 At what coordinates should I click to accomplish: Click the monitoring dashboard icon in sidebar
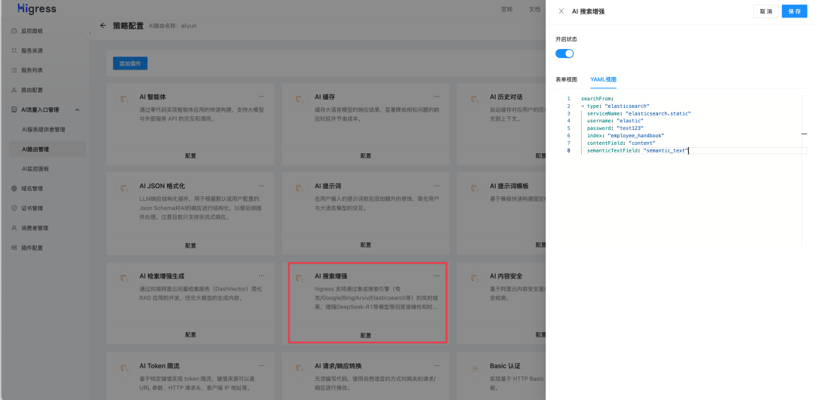[x=14, y=31]
